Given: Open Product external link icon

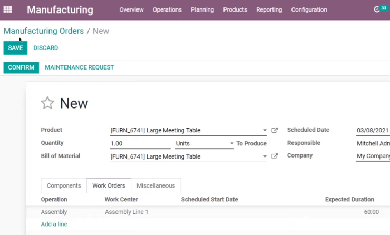Looking at the screenshot, I should click(x=275, y=130).
